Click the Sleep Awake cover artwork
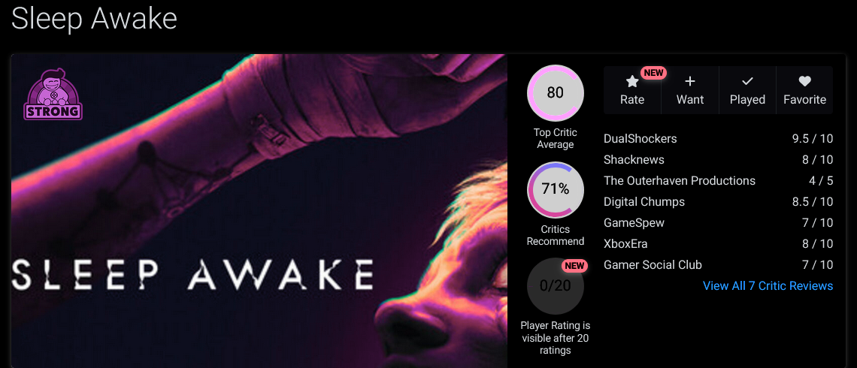The width and height of the screenshot is (857, 368). [x=259, y=211]
